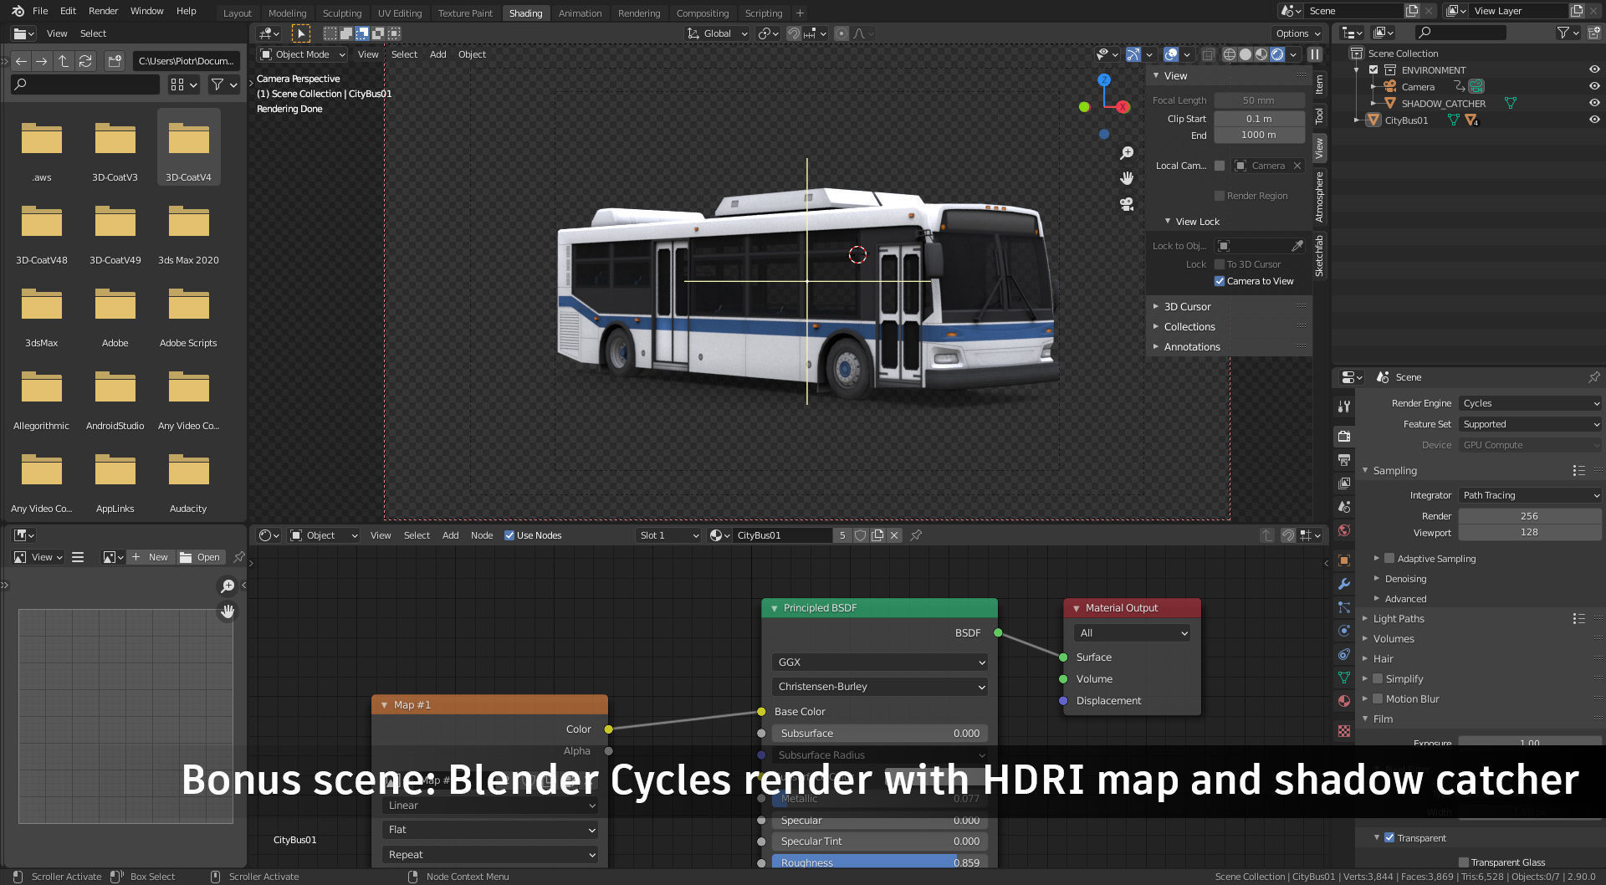This screenshot has height=885, width=1606.
Task: Pin the node editor material
Action: [x=916, y=535]
